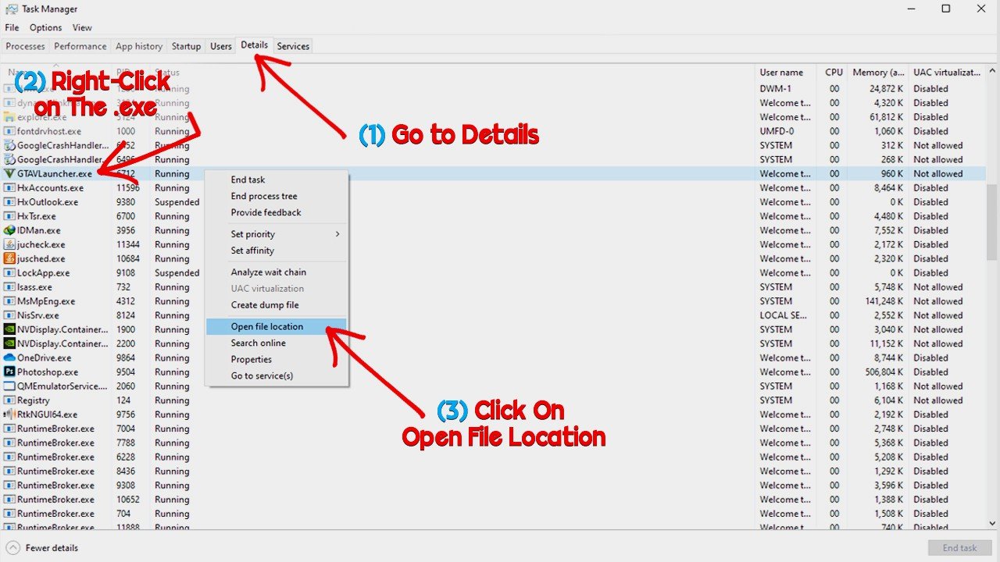
Task: Switch to the Users tab
Action: coord(221,46)
